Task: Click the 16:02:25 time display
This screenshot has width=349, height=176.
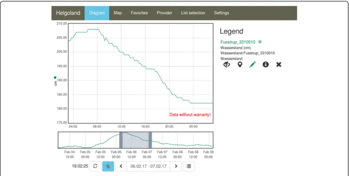Action: tap(80, 166)
